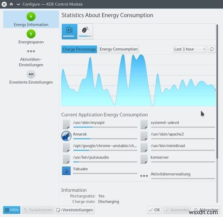Screen dimensions: 223x217
Task: Click the /usr/sbin/mysqld file icon
Action: 66,124
